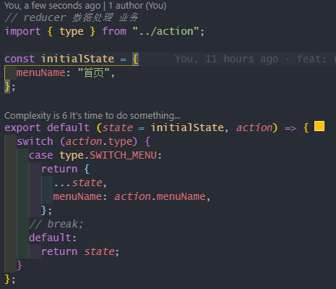Click the 'menuName' key in initialState
Screen dimensions: 336x289
[x=40, y=72]
